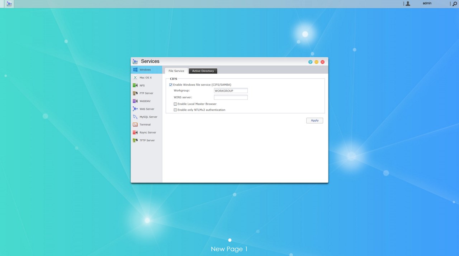Click the Windows icon in the Services sidebar

135,70
